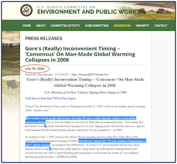Open the ABOUT menu item
Screen dimensions: 177x164
coord(41,26)
